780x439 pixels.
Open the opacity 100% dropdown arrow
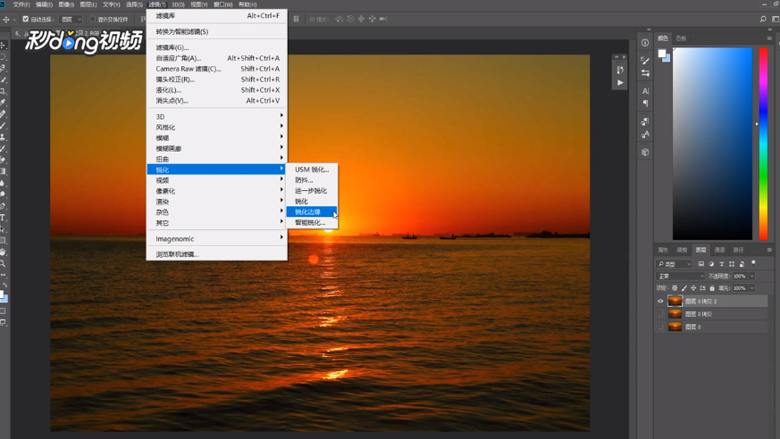coord(751,276)
